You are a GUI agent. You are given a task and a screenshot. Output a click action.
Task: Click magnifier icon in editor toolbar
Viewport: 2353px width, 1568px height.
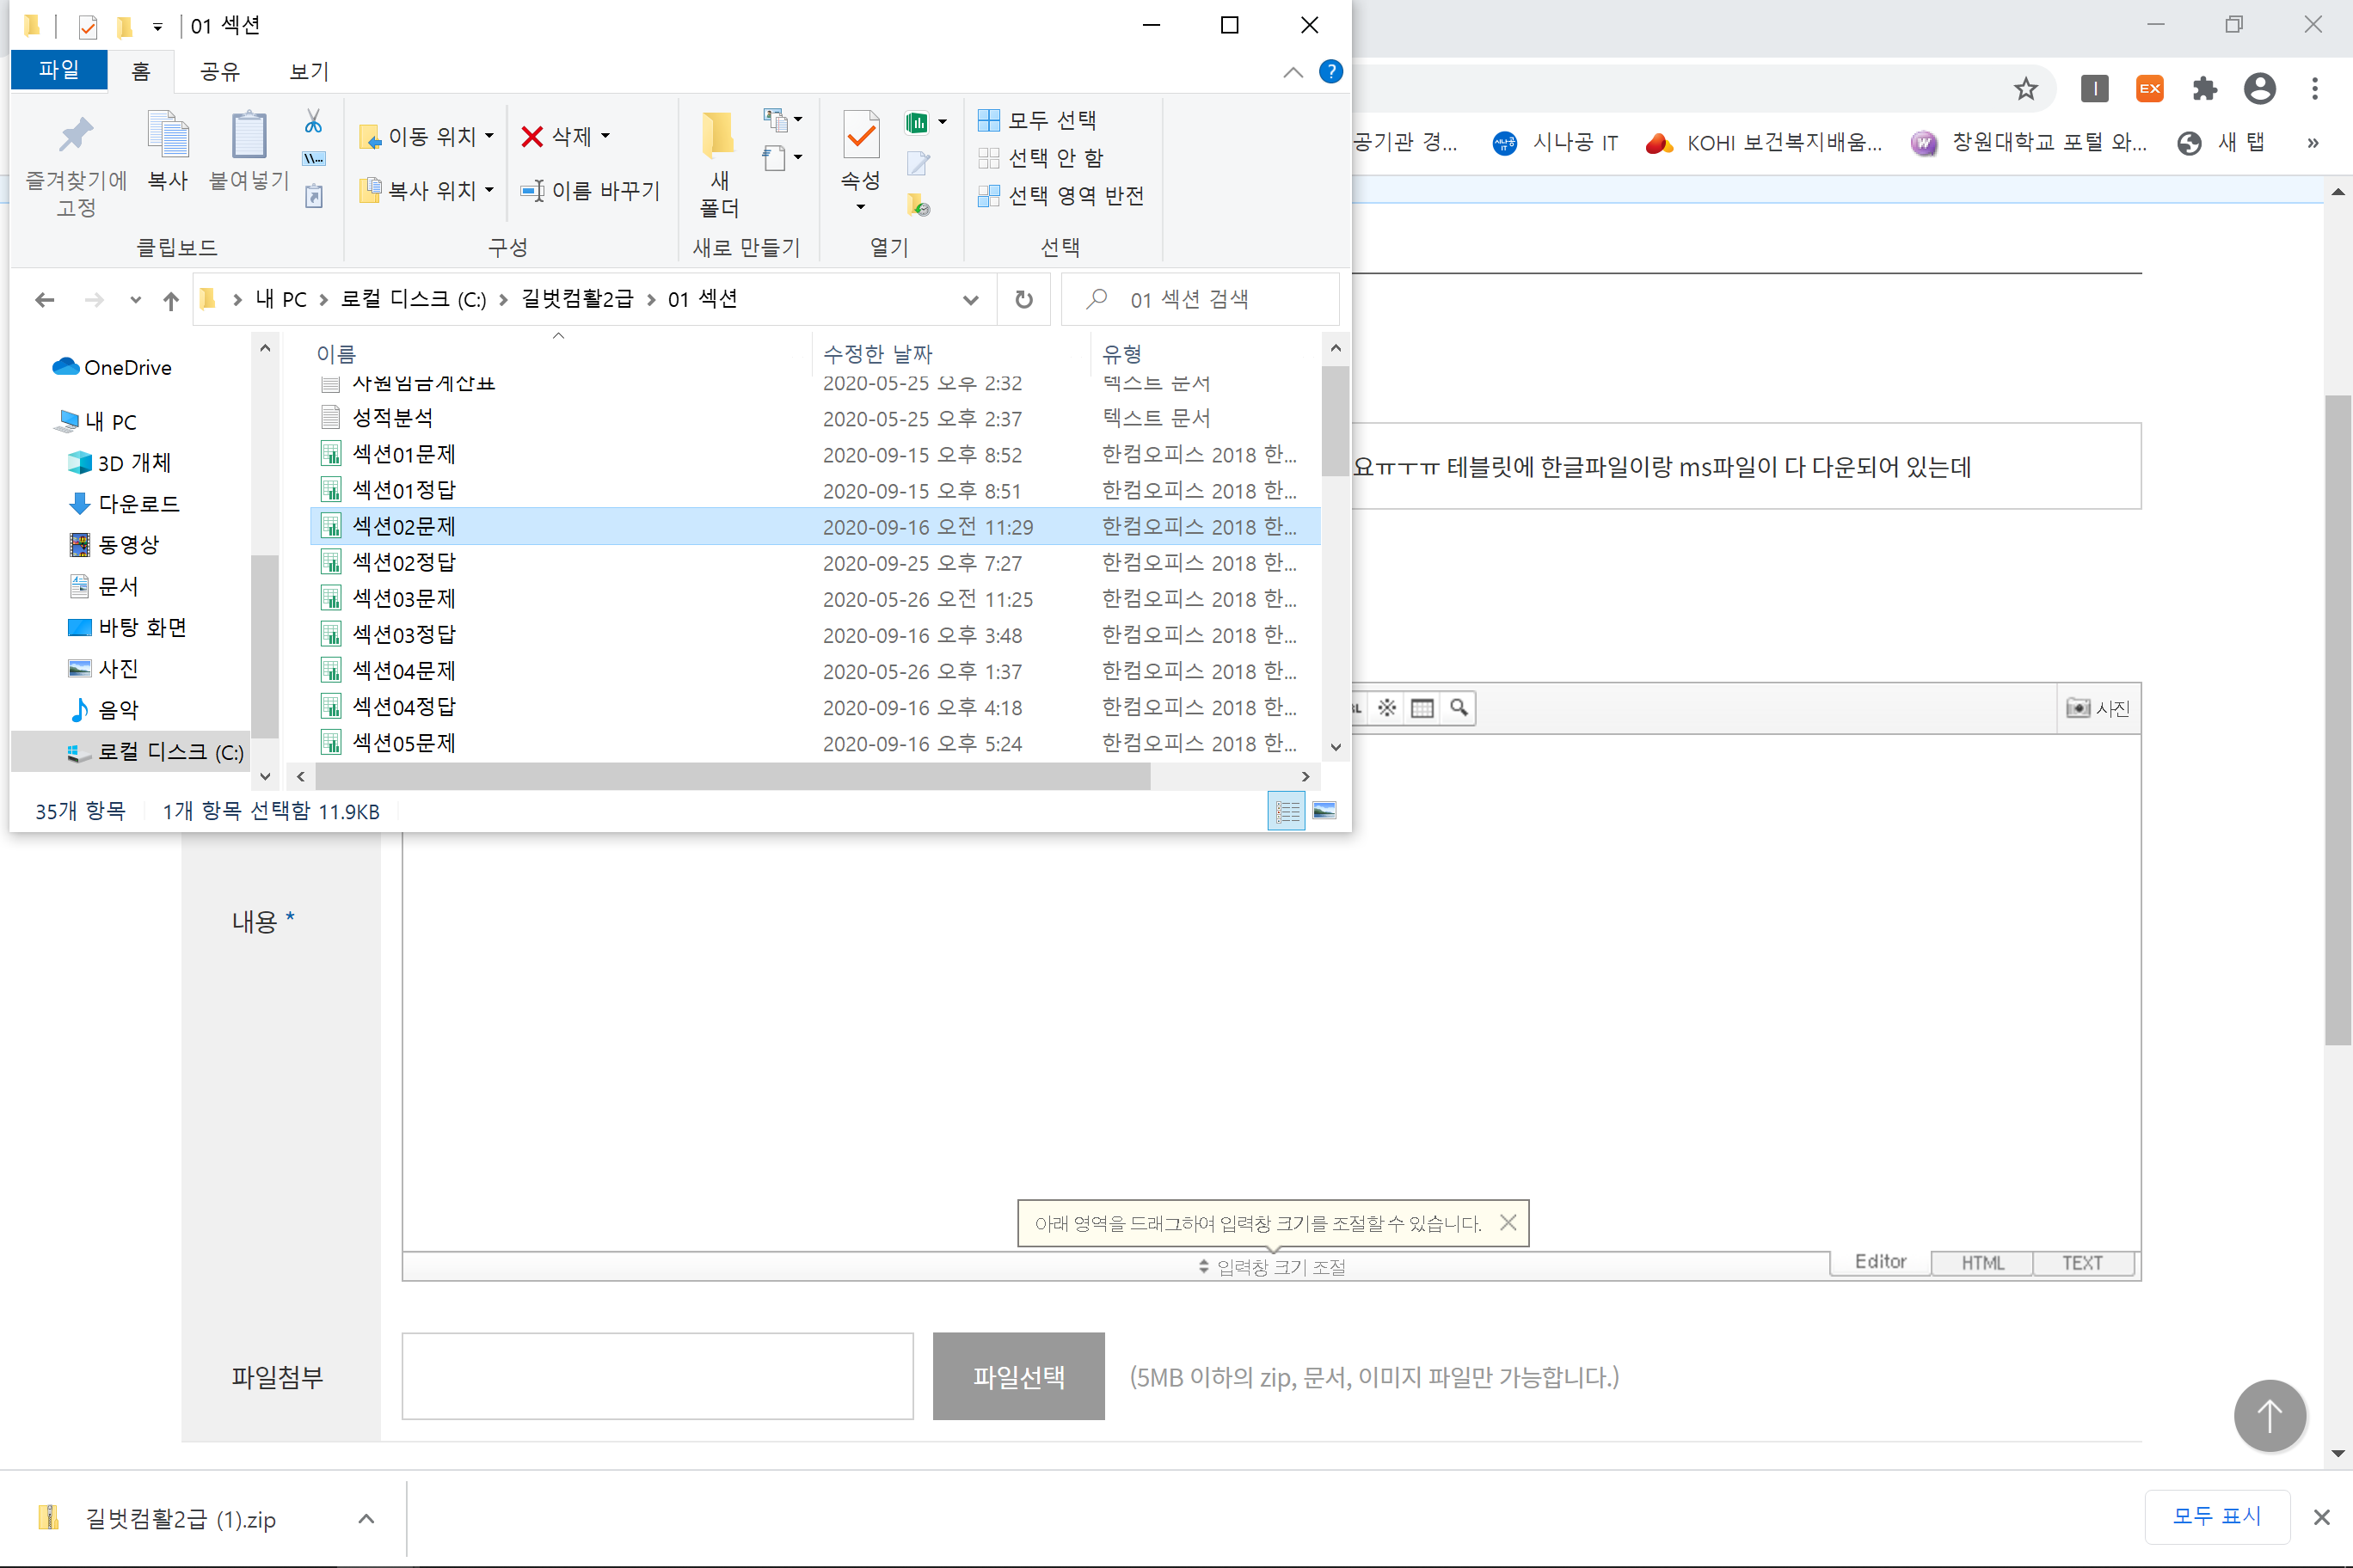coord(1459,708)
